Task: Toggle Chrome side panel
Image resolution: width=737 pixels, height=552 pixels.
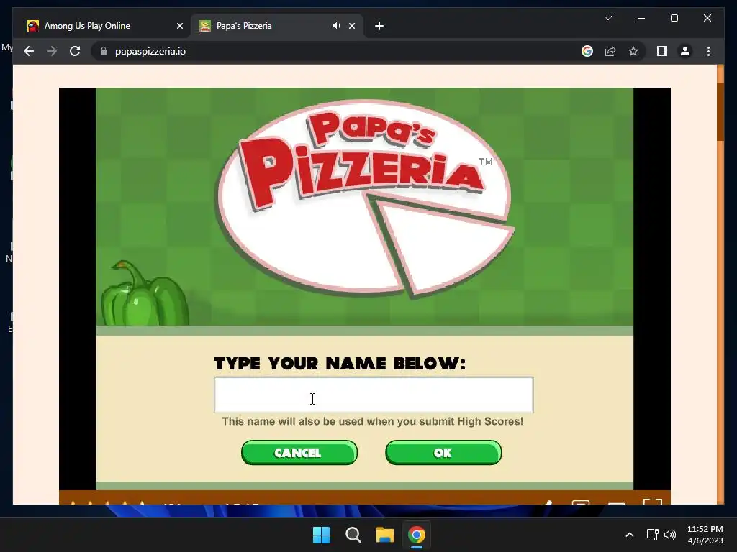Action: (x=662, y=51)
